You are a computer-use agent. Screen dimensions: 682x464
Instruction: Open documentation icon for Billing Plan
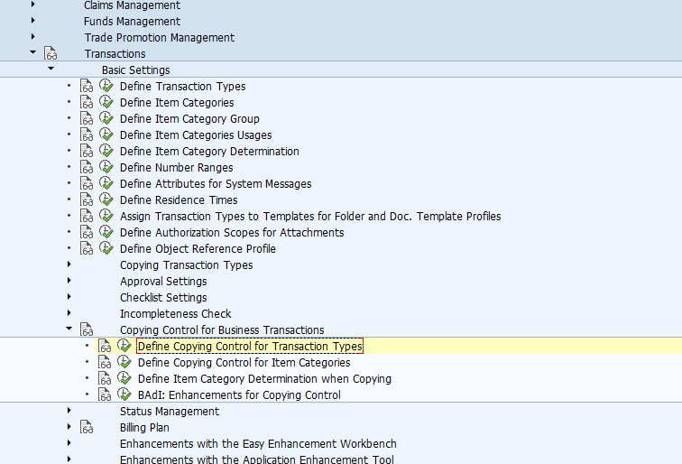[87, 427]
